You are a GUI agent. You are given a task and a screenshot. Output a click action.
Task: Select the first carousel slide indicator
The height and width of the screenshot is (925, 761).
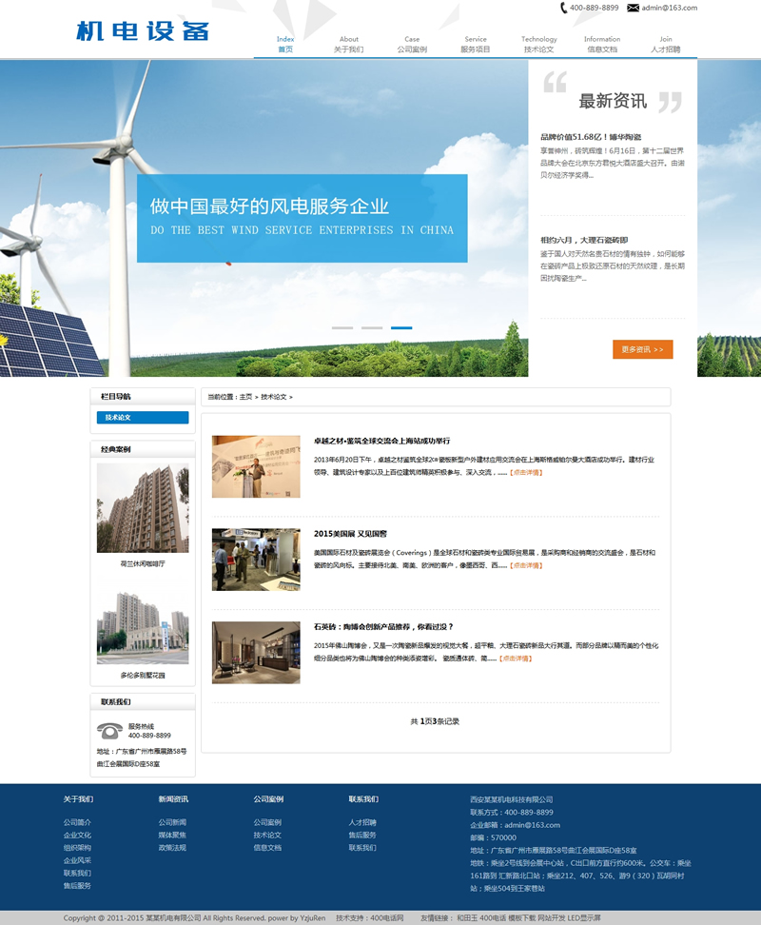tap(341, 327)
